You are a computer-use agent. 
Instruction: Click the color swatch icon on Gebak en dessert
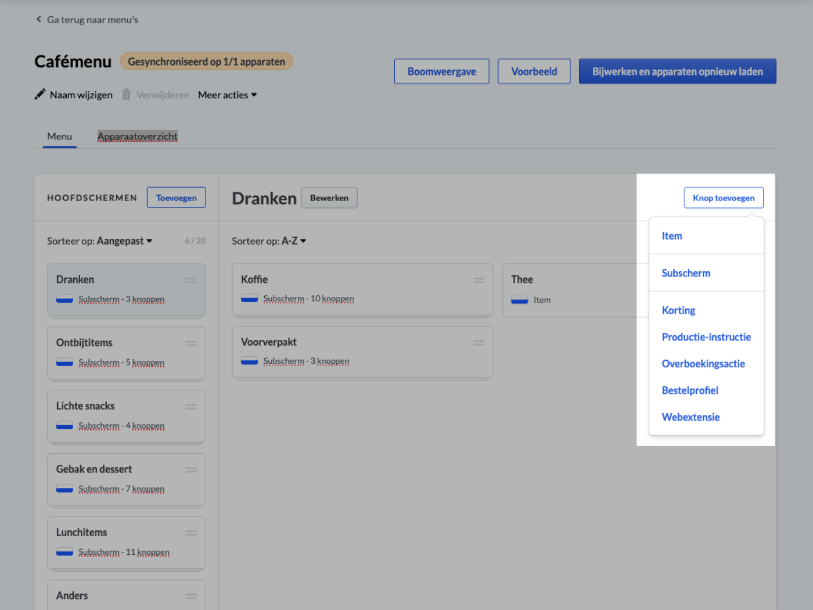tap(64, 489)
